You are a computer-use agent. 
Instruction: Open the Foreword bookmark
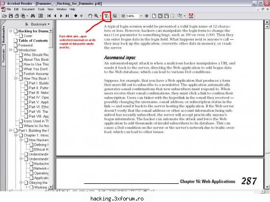point(26,46)
